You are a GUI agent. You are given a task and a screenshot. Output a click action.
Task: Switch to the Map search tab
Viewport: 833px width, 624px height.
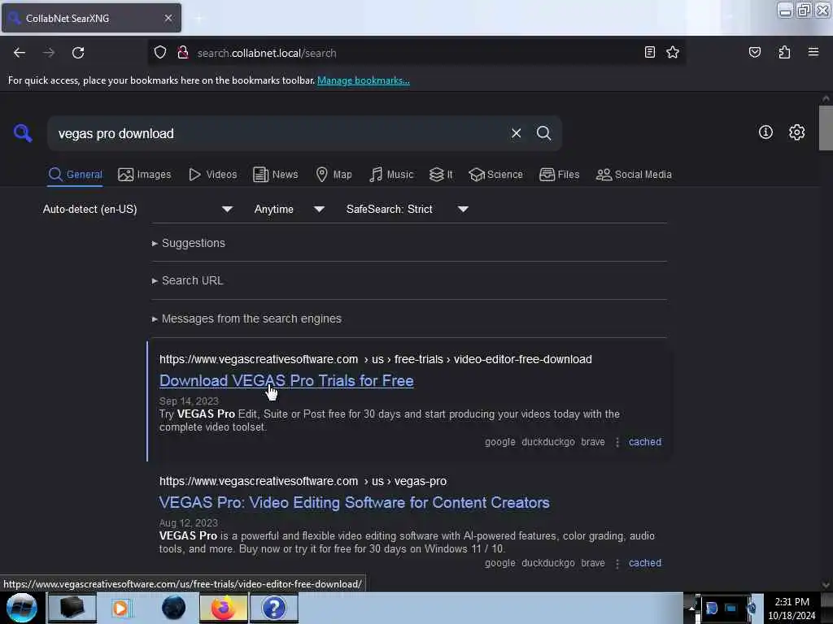(x=334, y=175)
